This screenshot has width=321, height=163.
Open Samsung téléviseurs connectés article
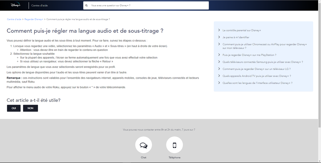pyautogui.click(x=263, y=62)
